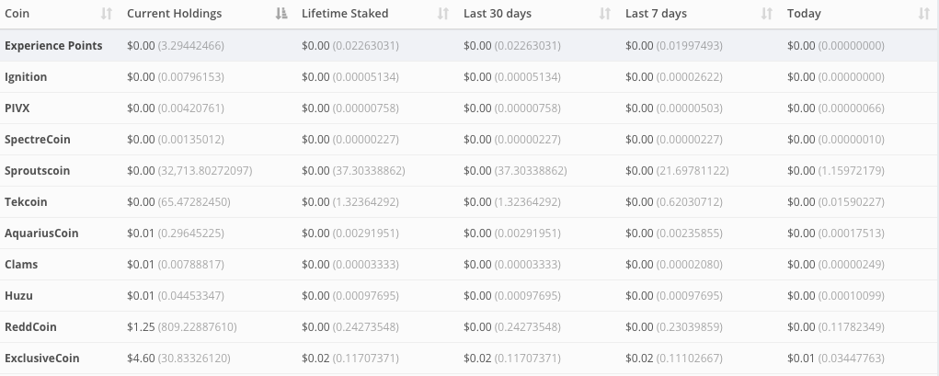Image resolution: width=939 pixels, height=376 pixels.
Task: Click Last 7 days sort arrows
Action: tap(766, 14)
